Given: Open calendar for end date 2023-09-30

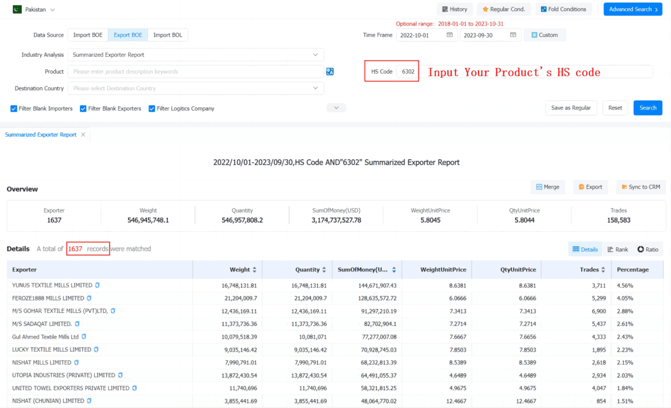Looking at the screenshot, I should (x=513, y=35).
